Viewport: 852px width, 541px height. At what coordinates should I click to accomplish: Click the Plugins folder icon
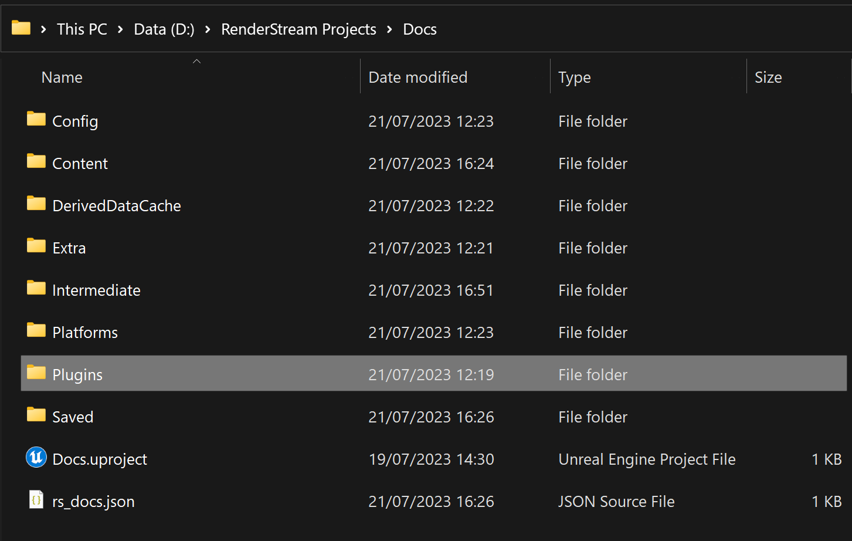(36, 373)
